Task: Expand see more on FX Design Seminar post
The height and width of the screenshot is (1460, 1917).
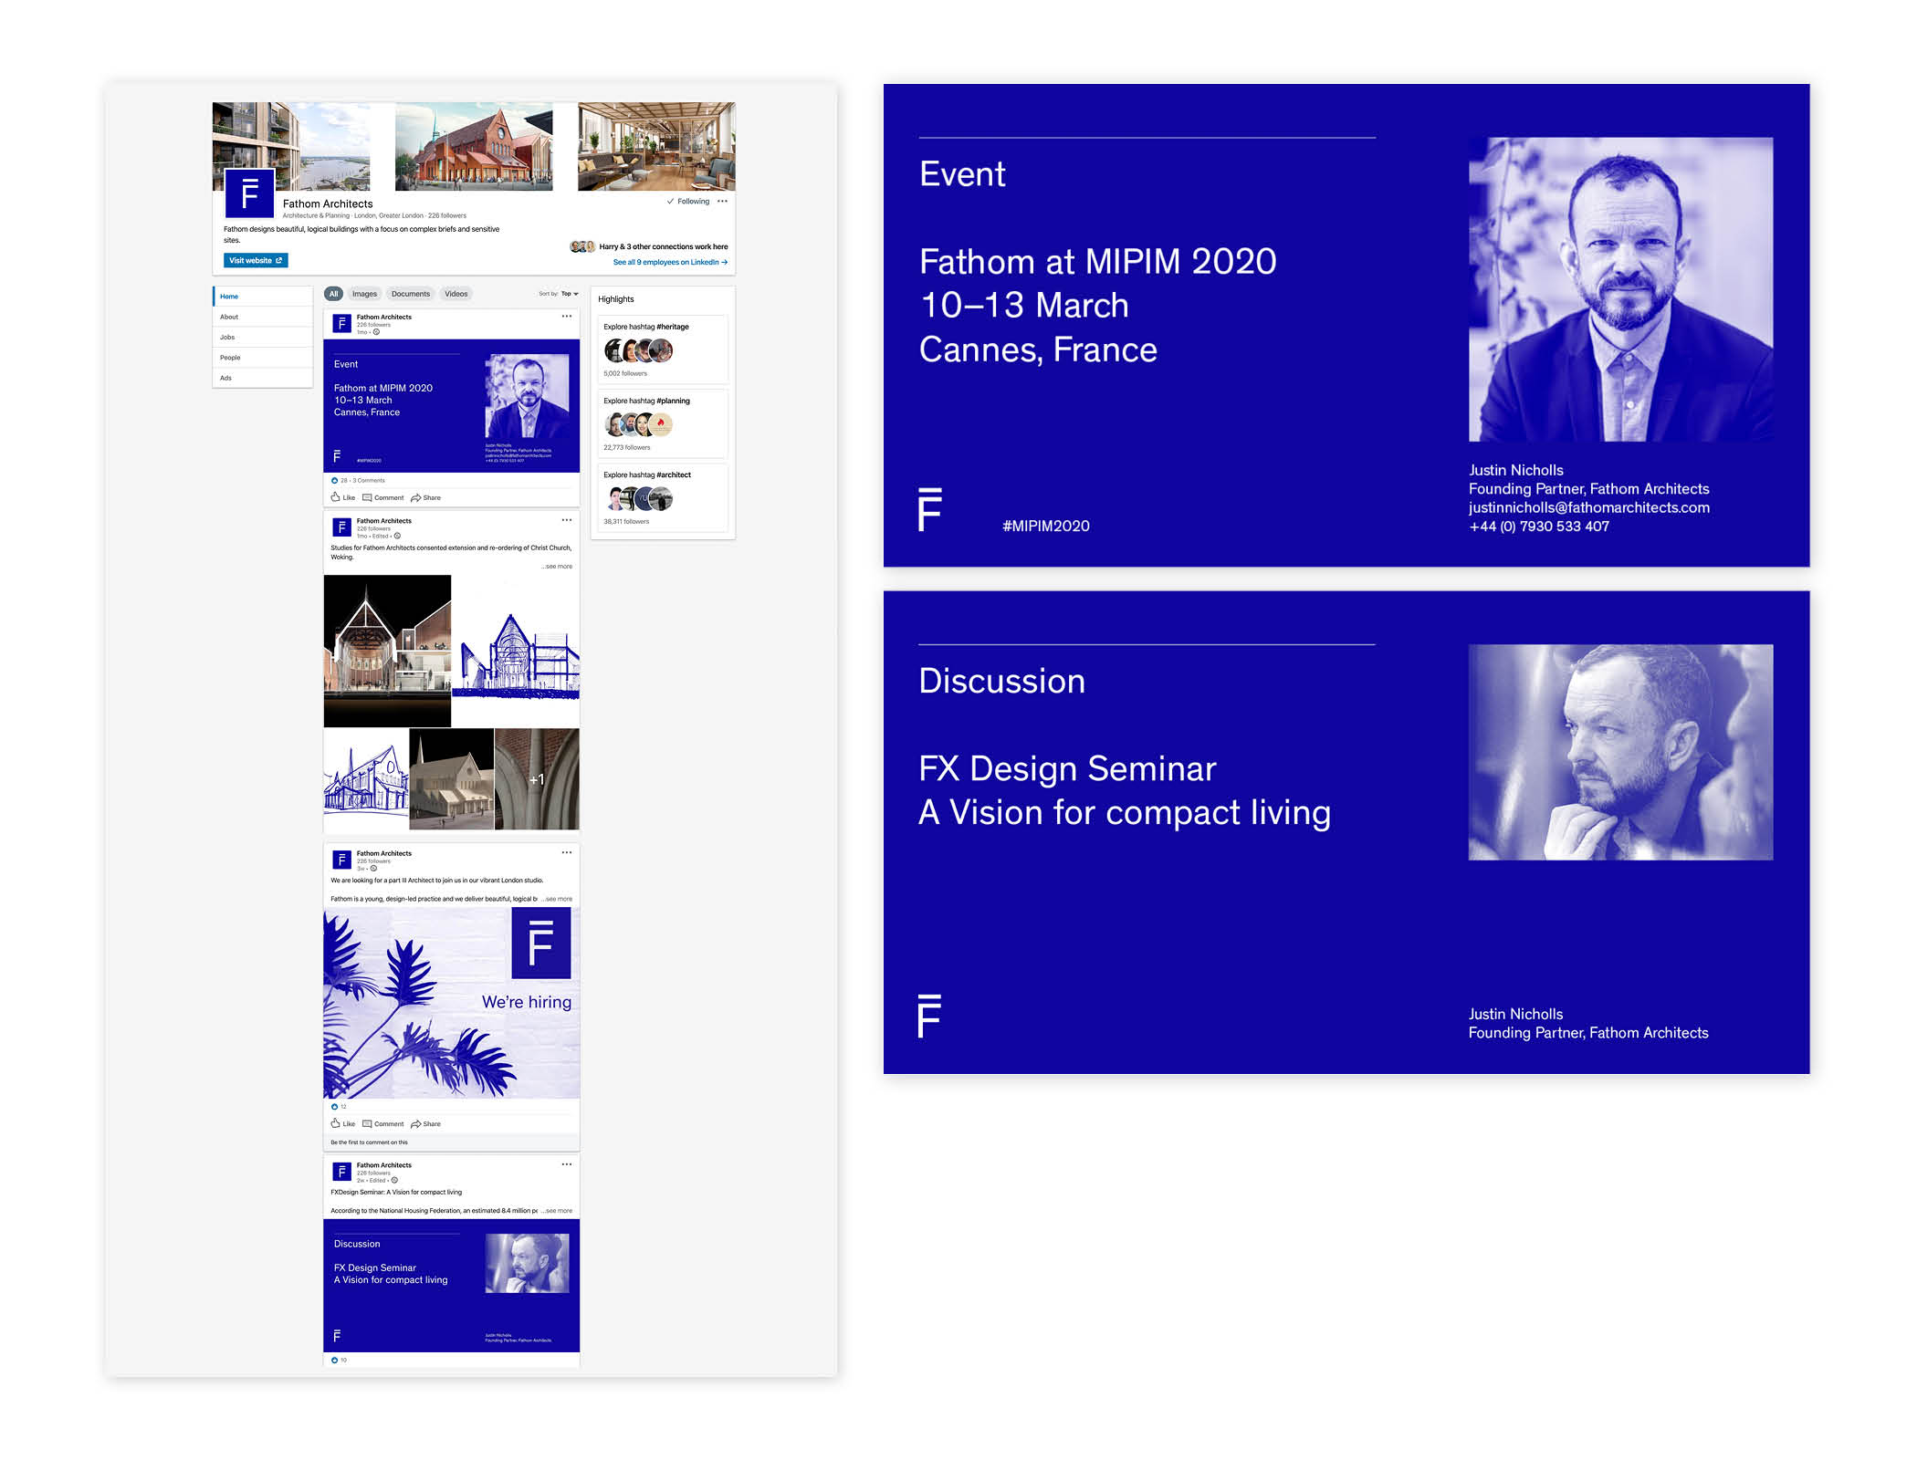Action: (x=558, y=1211)
